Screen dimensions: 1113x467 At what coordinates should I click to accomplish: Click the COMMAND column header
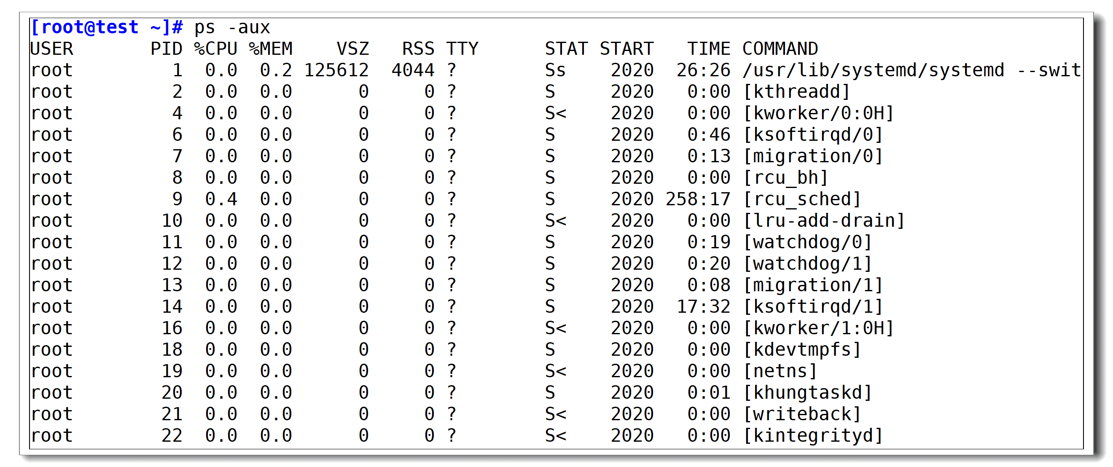[x=780, y=49]
